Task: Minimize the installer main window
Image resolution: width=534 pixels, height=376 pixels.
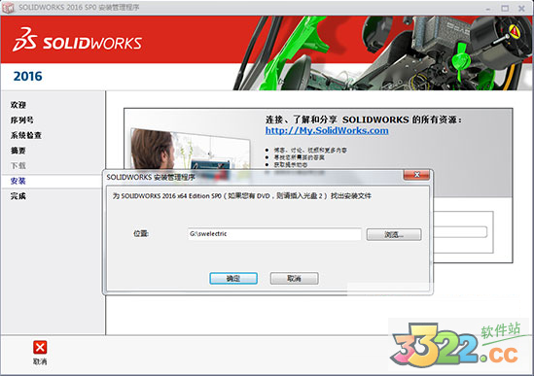Action: [488, 9]
